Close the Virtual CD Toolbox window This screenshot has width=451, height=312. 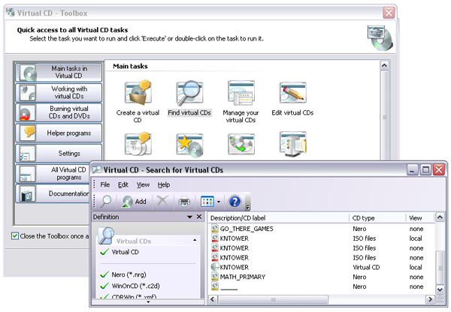coord(389,13)
